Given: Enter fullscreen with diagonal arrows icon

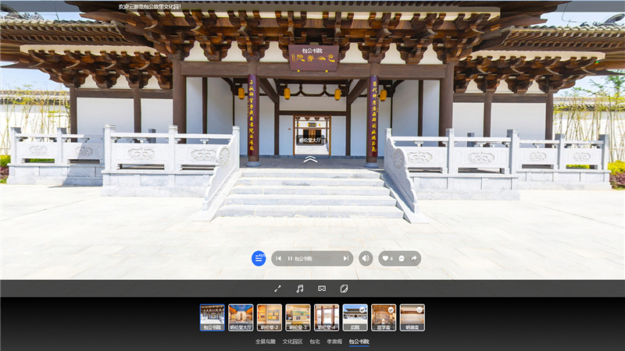Looking at the screenshot, I should click(277, 289).
